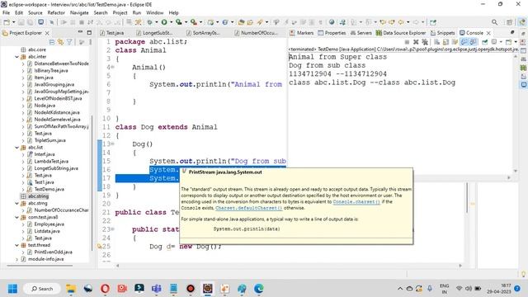Viewport: 528px width, 297px height.
Task: Select Employee.java in Project Explorer
Action: point(49,224)
